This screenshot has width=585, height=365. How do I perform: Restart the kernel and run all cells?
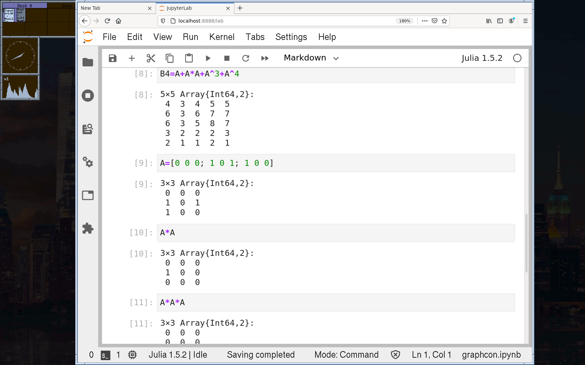coord(265,58)
